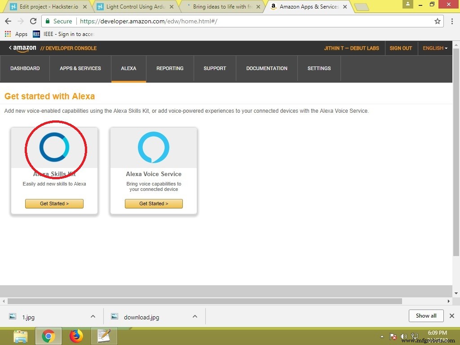Open the Chrome menu with three dots
460x345 pixels.
(451, 21)
